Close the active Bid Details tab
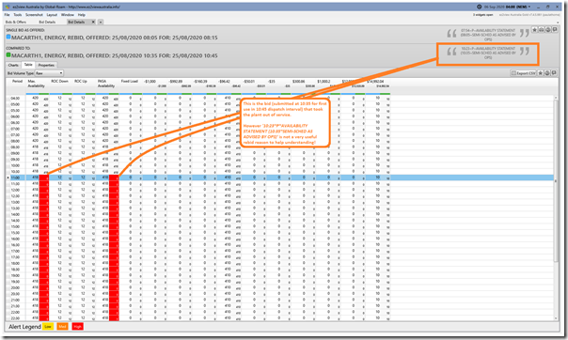This screenshot has height=340, width=568. click(x=93, y=22)
